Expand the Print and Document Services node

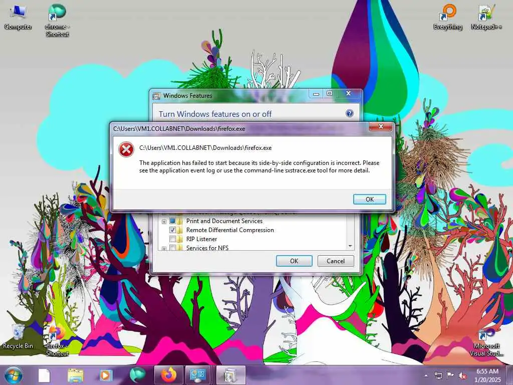click(164, 222)
